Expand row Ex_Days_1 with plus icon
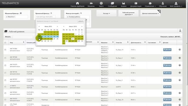 tap(179, 65)
